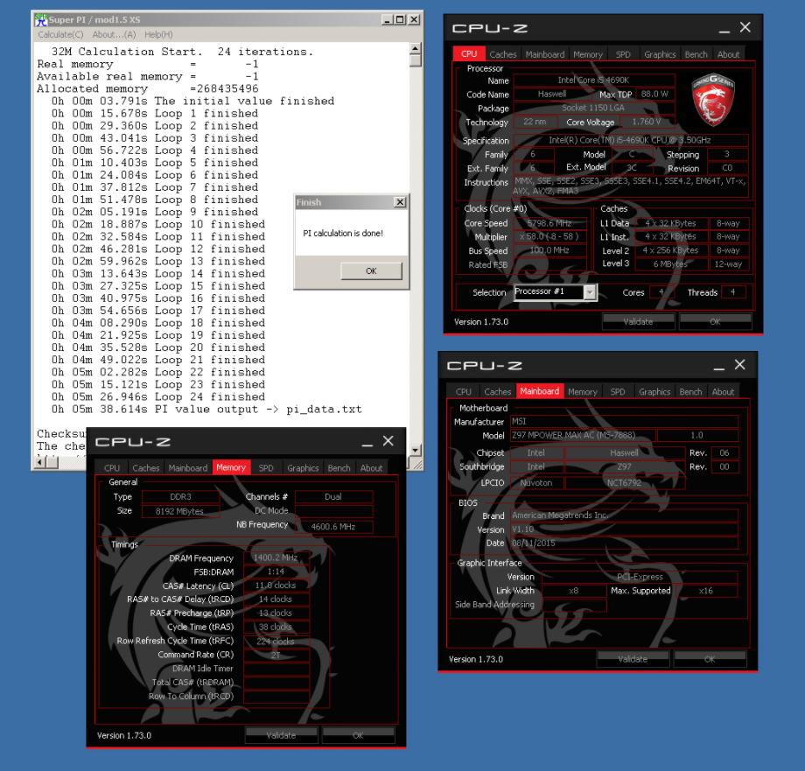The image size is (805, 771).
Task: Select Caches tab in Memory CPU-Z window
Action: pyautogui.click(x=146, y=468)
